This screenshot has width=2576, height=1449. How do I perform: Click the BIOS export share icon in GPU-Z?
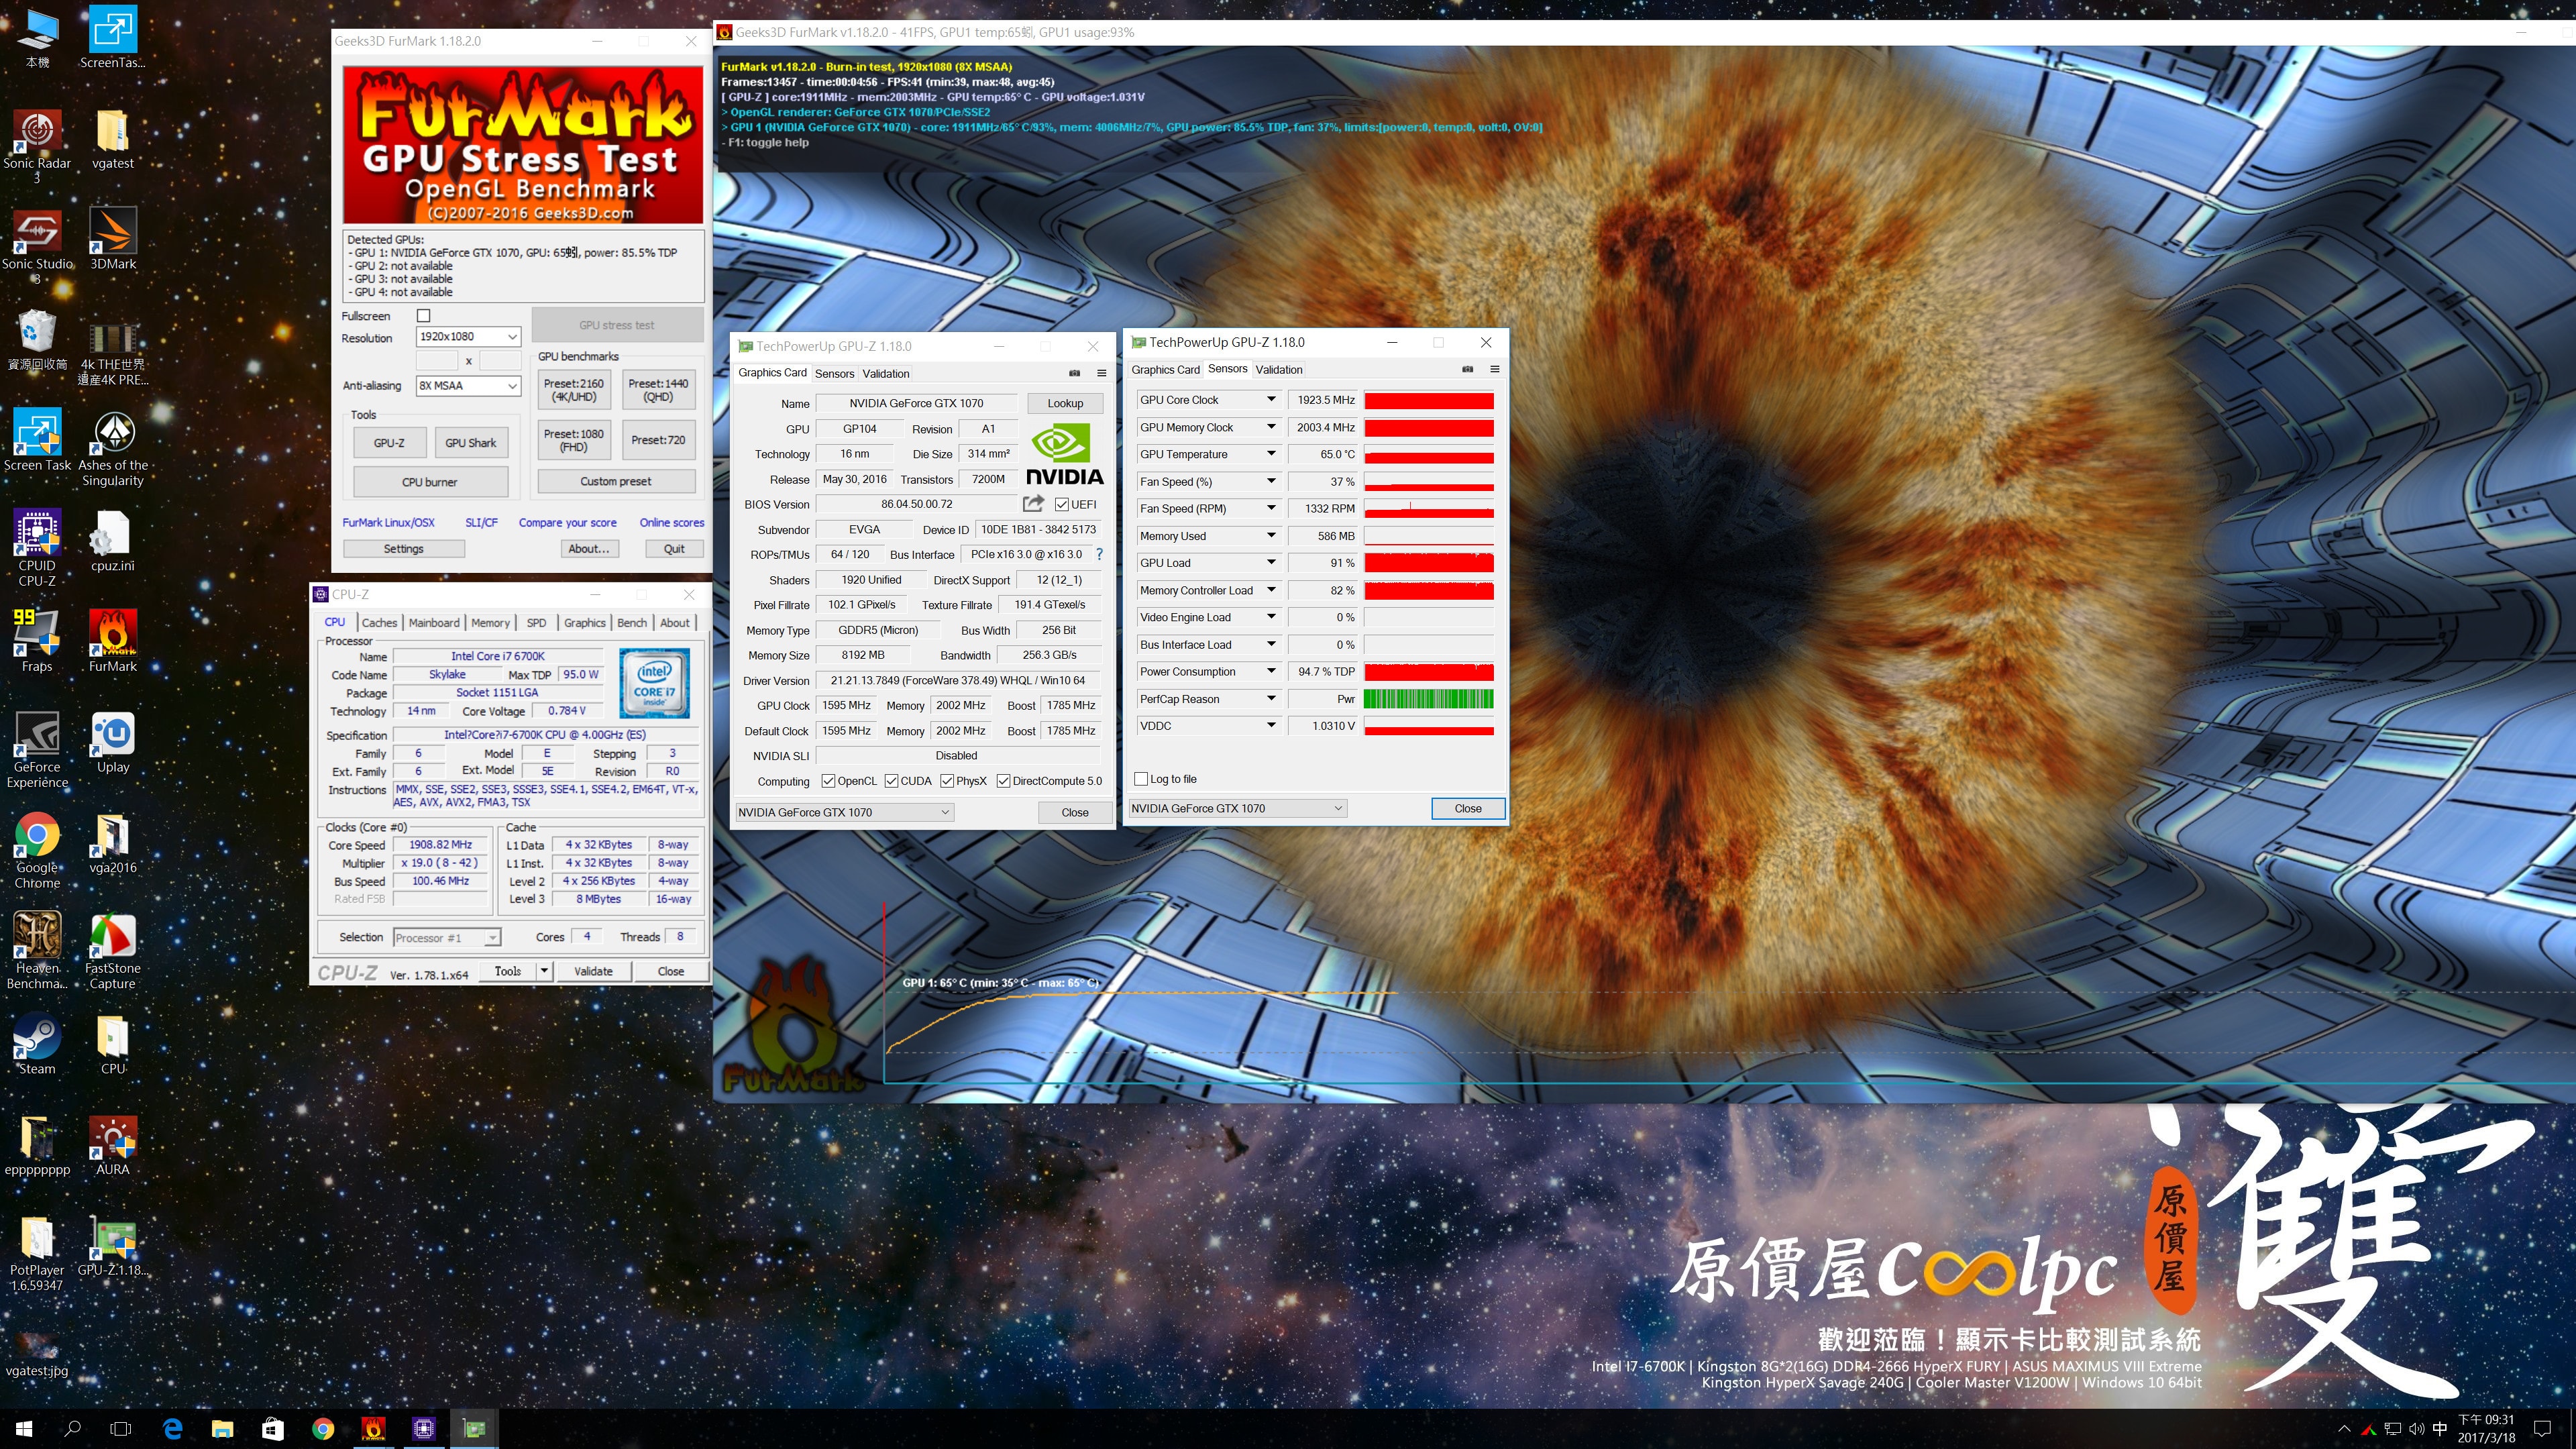point(1033,504)
